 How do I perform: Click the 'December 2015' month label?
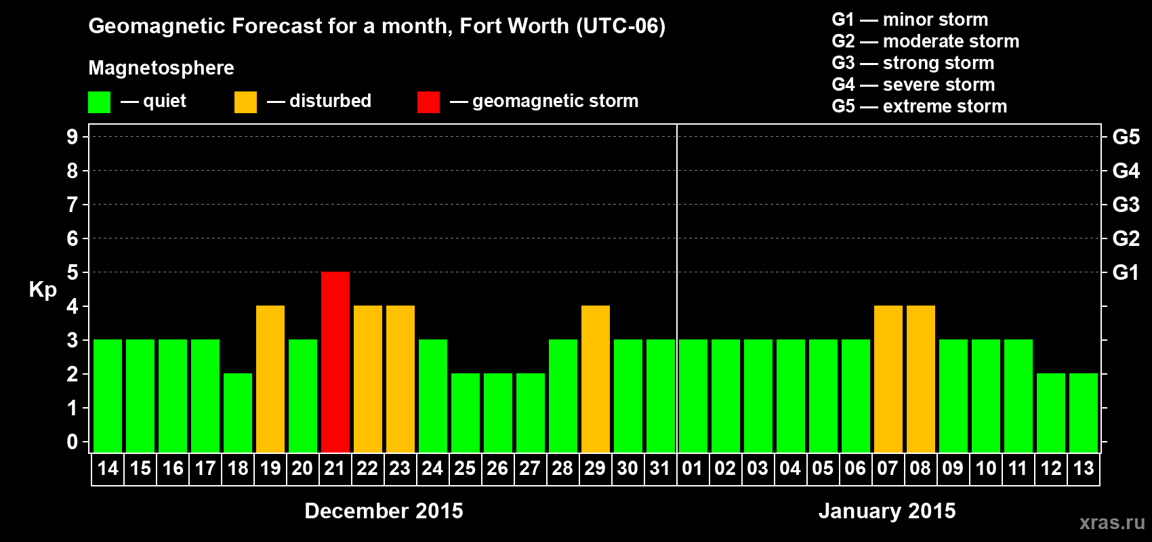(x=384, y=511)
